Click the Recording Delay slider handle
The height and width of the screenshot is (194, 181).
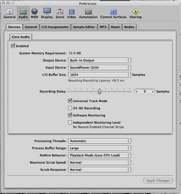[99, 92]
